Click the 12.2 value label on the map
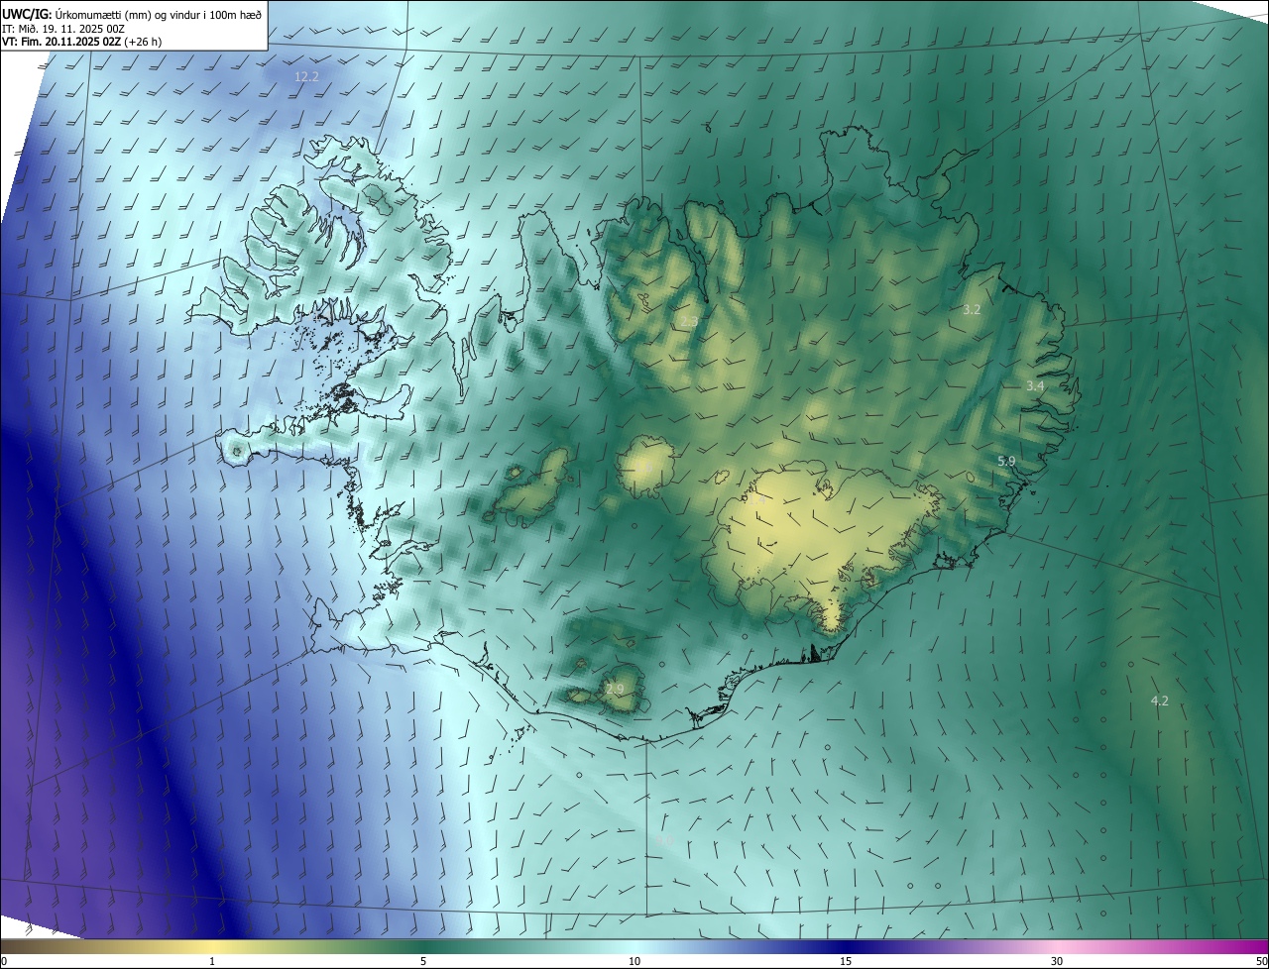The width and height of the screenshot is (1269, 969). click(x=307, y=76)
